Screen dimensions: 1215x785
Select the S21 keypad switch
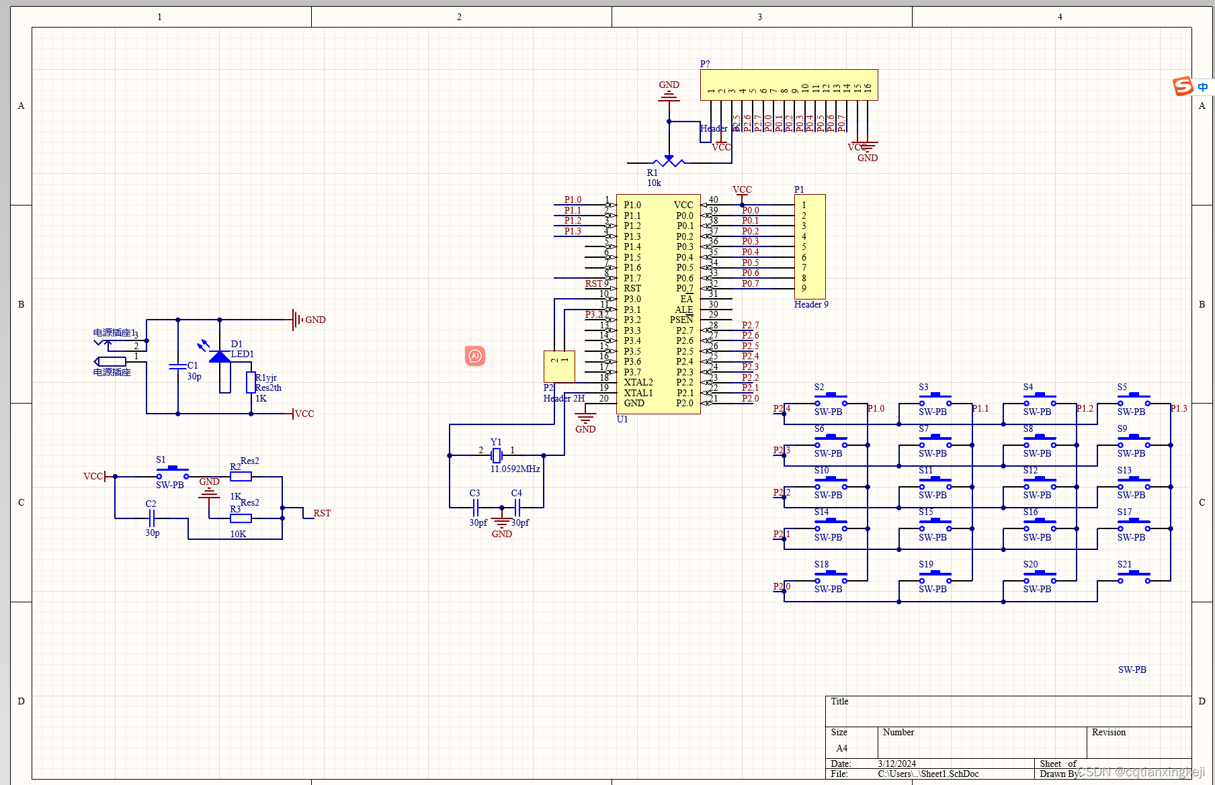(1134, 577)
